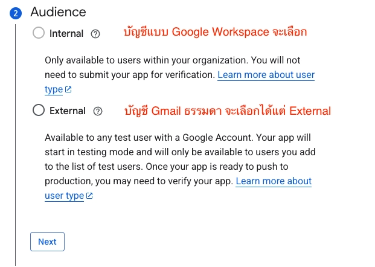Click the 'Internal' option label
The width and height of the screenshot is (375, 267).
coord(66,33)
